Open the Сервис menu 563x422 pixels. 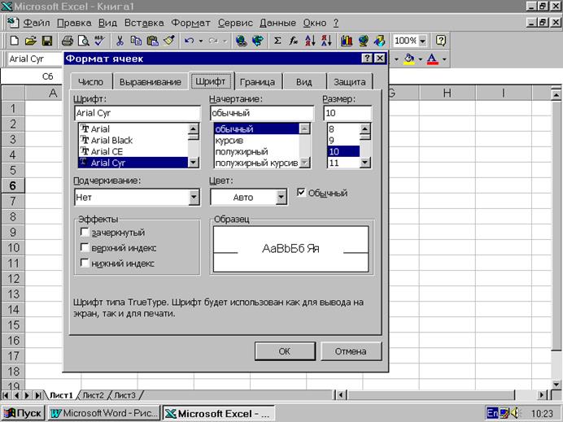tap(235, 23)
